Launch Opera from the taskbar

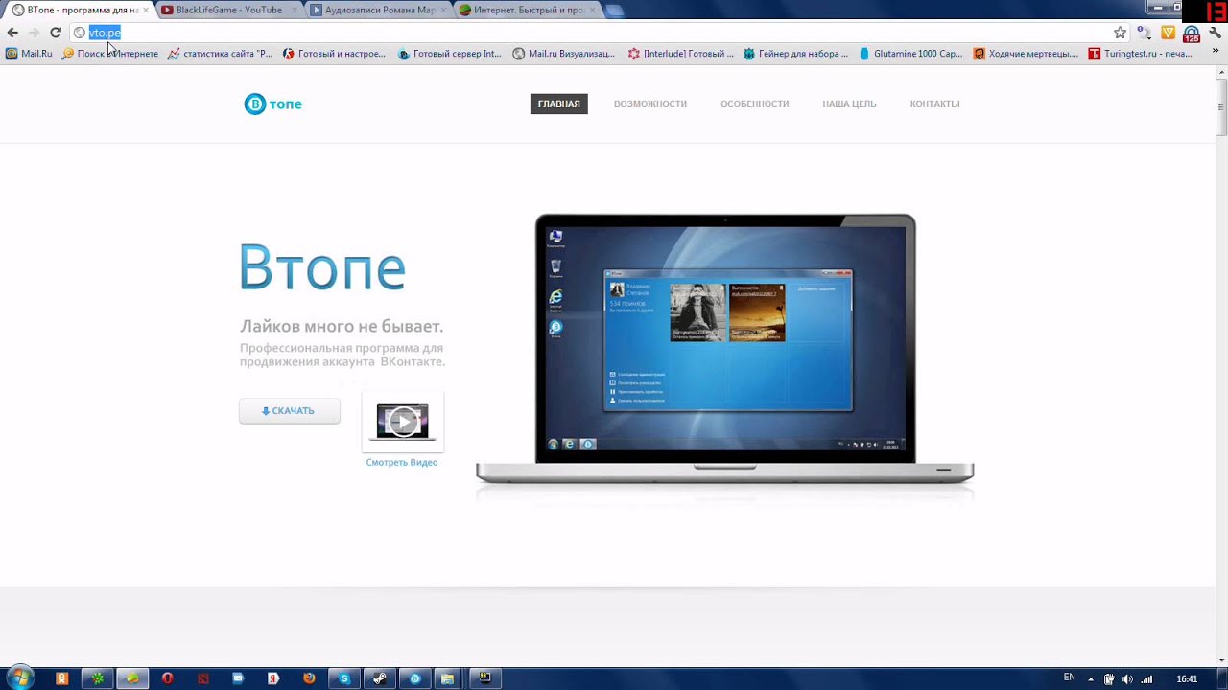click(168, 678)
